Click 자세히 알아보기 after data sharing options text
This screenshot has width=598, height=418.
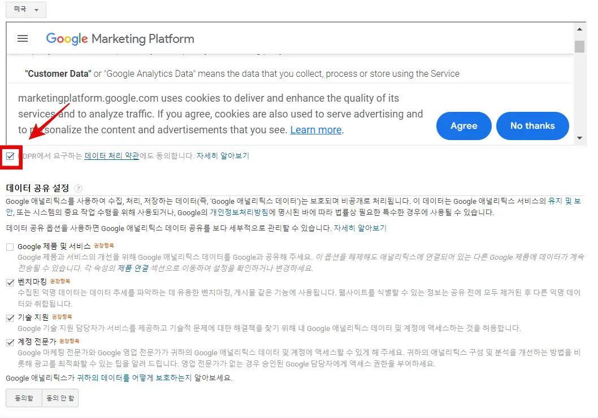click(360, 228)
